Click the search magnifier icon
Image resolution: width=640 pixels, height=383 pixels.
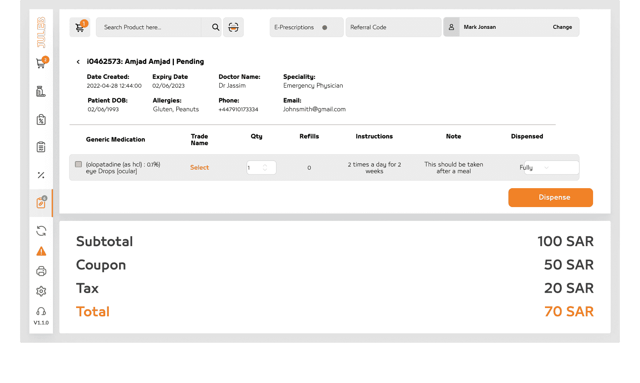tap(215, 27)
